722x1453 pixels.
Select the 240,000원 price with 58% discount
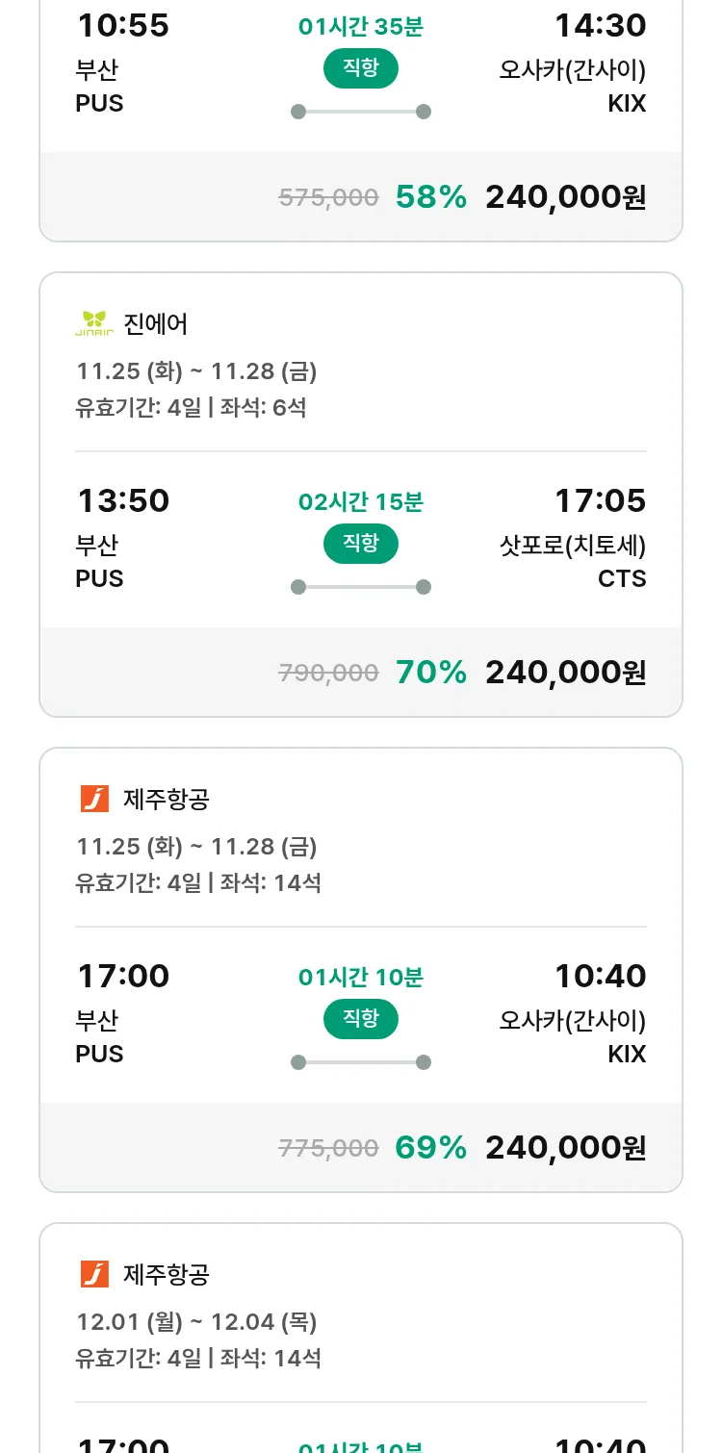(565, 197)
